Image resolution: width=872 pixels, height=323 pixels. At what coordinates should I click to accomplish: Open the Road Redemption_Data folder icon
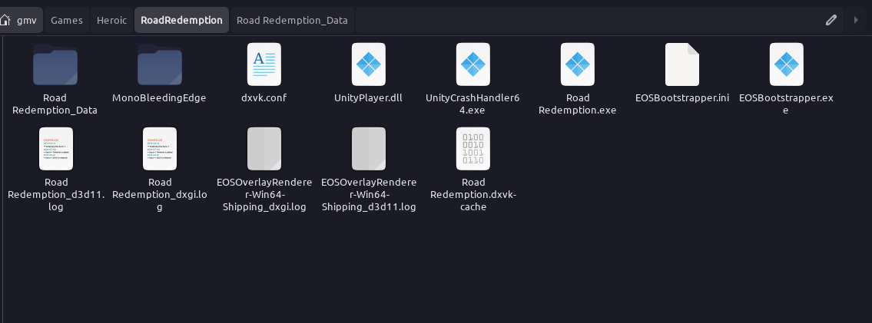click(55, 64)
